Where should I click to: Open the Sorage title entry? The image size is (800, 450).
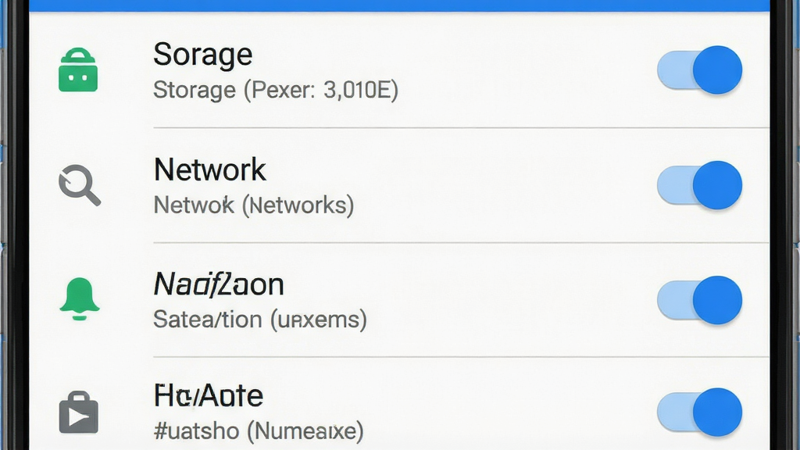coord(203,54)
